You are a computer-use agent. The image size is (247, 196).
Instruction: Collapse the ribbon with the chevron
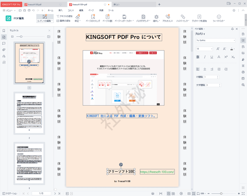point(243,10)
